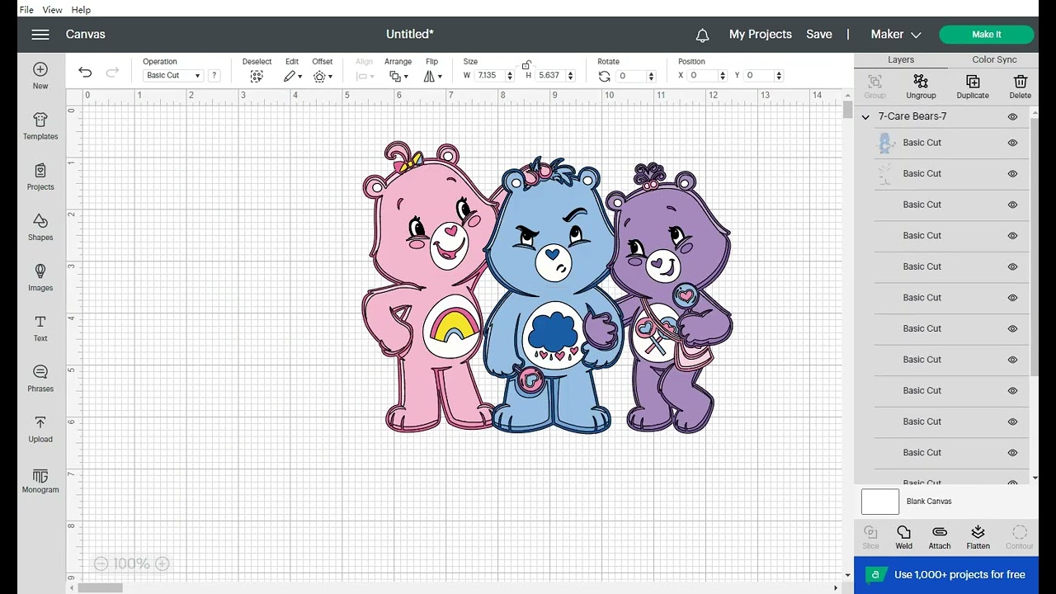Click the width stepper arrows
This screenshot has height=594, width=1056.
(509, 76)
